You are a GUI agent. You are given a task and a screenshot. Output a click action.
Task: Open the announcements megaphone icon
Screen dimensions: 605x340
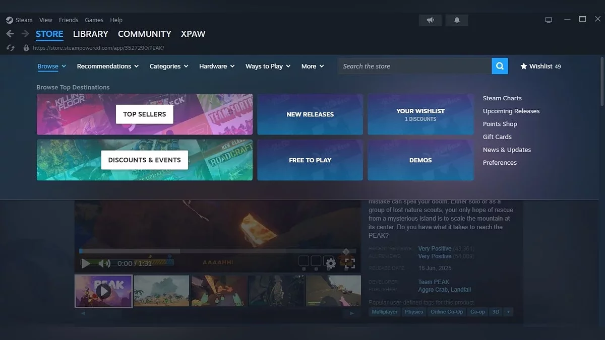(x=430, y=20)
